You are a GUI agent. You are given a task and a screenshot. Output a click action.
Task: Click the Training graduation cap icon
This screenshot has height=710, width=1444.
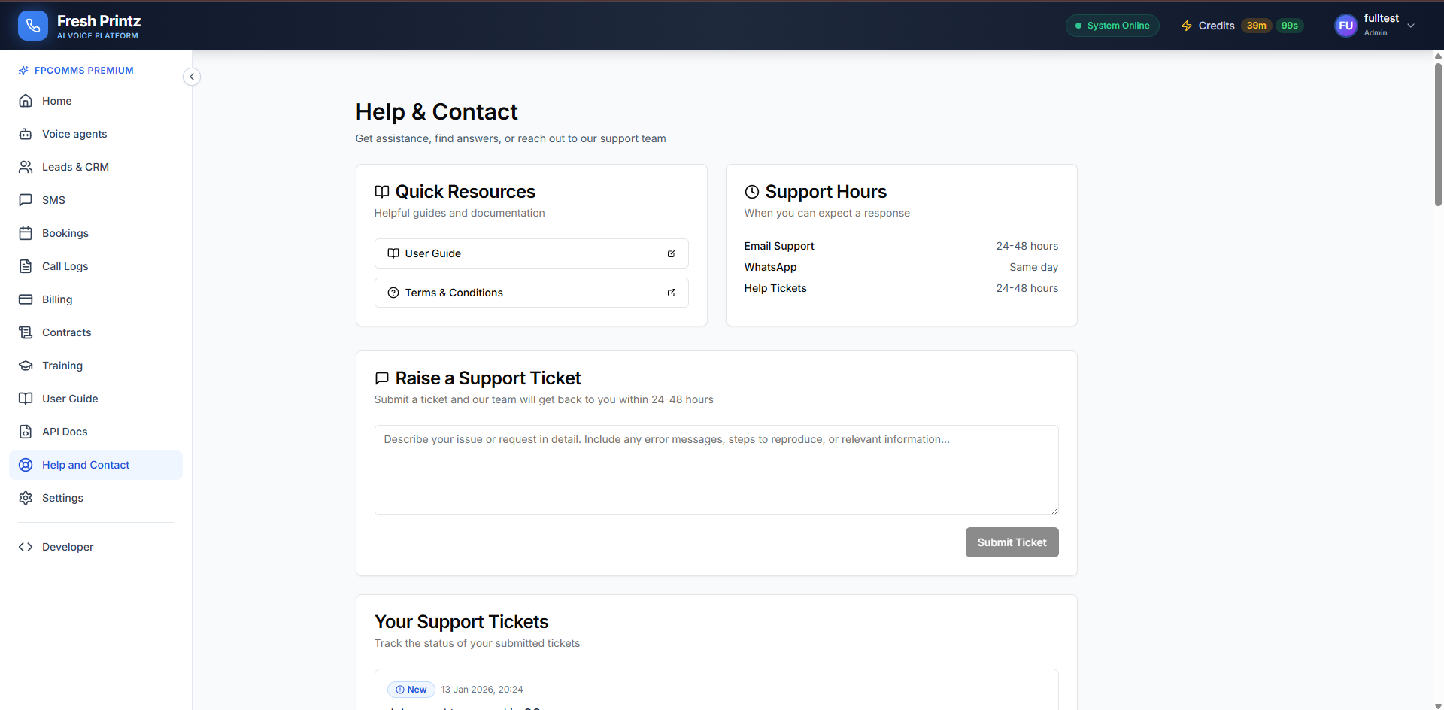pyautogui.click(x=26, y=366)
